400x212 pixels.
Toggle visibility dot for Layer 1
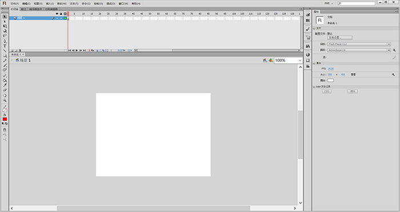pyautogui.click(x=57, y=18)
